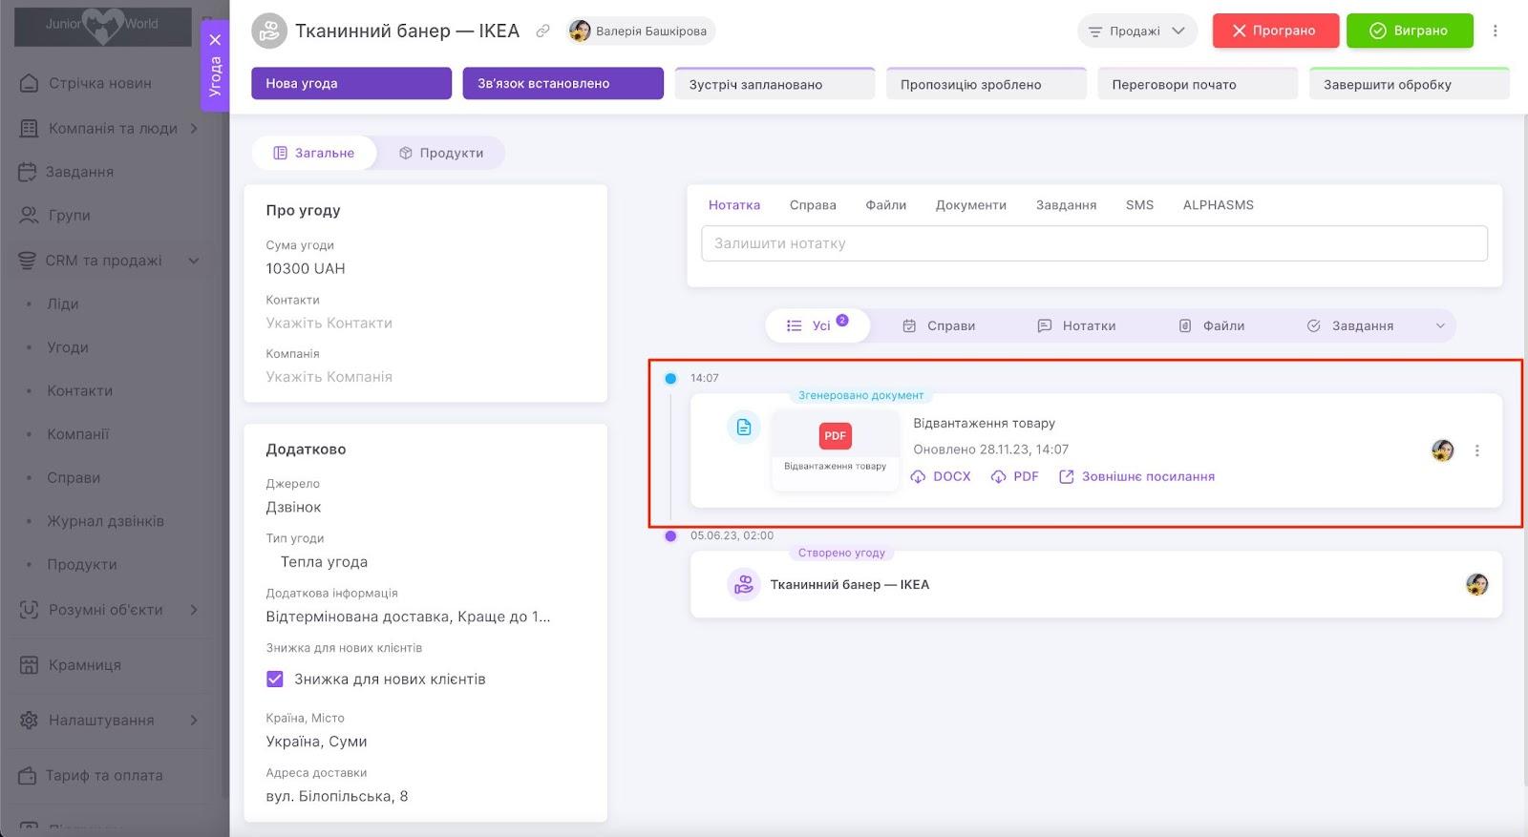The height and width of the screenshot is (837, 1528).
Task: Open the Відвантаження товару PDF thumbnail
Action: point(835,449)
